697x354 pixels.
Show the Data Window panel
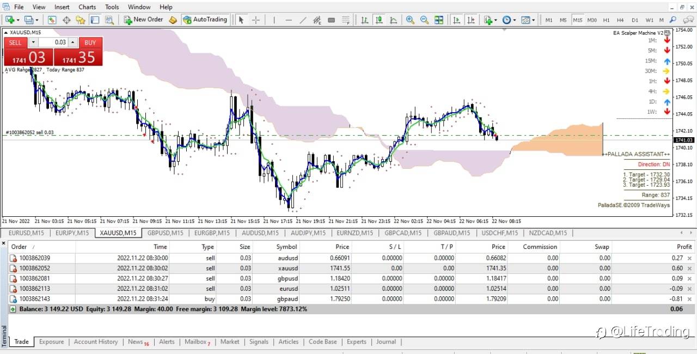[x=66, y=20]
